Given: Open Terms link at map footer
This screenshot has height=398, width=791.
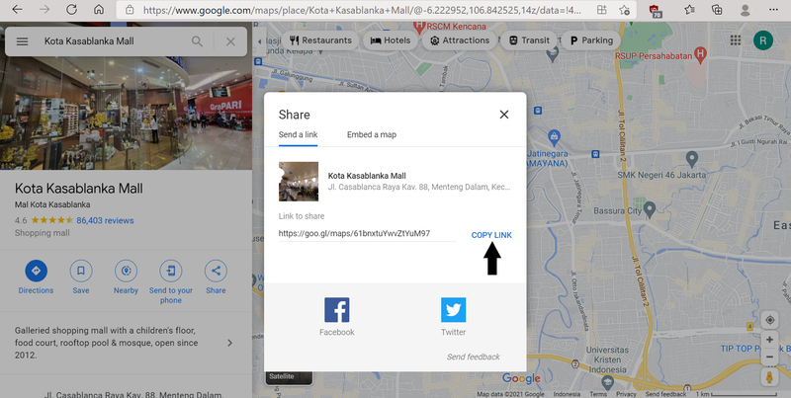Looking at the screenshot, I should tap(598, 394).
